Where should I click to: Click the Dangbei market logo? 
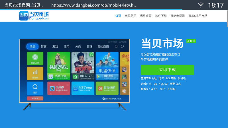pyautogui.click(x=34, y=16)
